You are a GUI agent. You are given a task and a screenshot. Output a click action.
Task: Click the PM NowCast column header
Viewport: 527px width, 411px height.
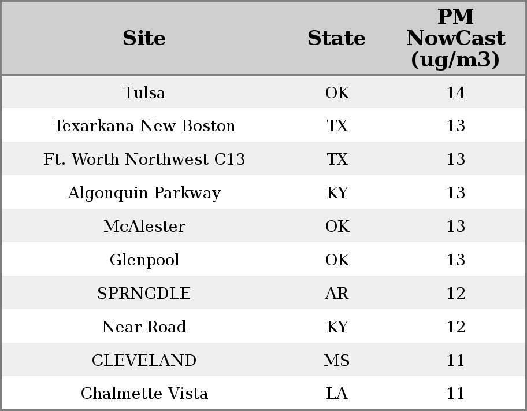[455, 38]
